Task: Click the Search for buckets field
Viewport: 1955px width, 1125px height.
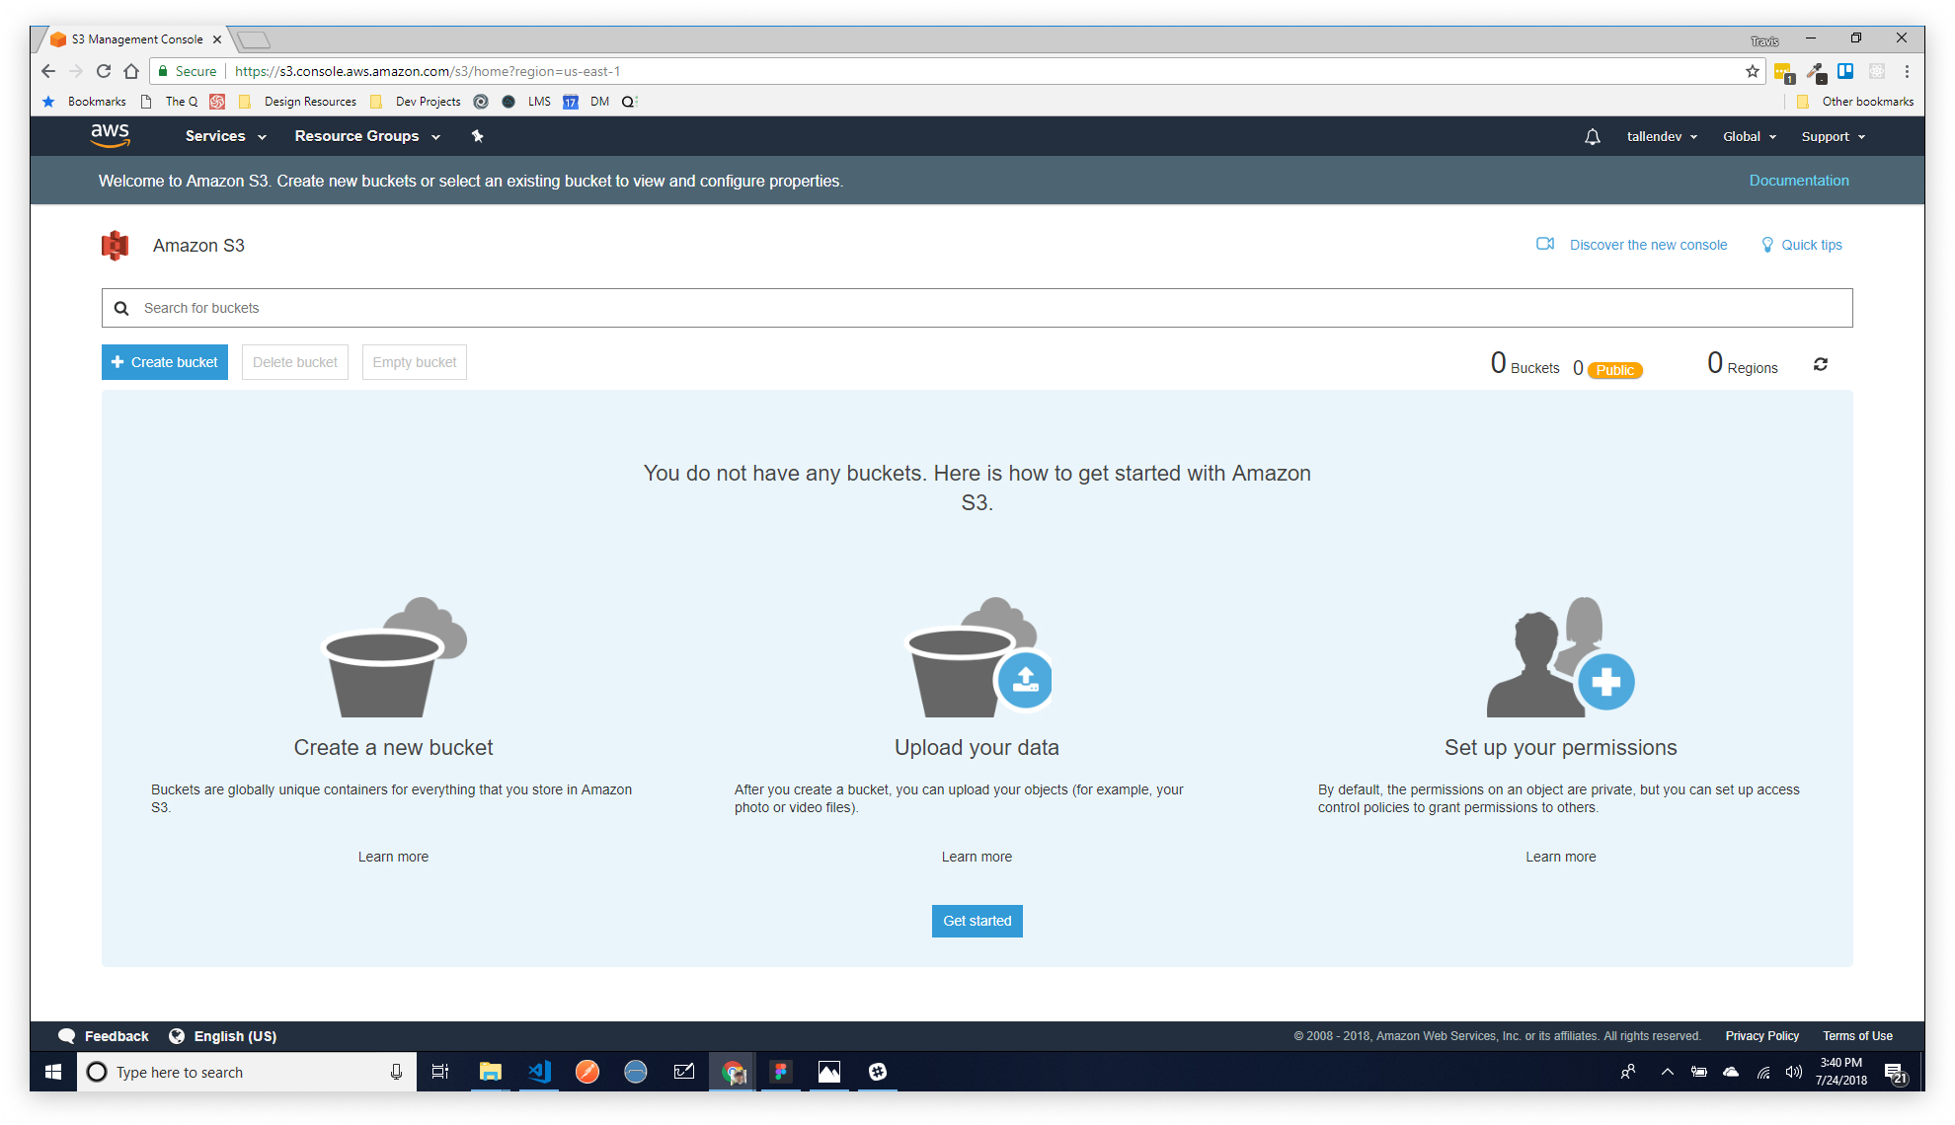Action: 977,308
